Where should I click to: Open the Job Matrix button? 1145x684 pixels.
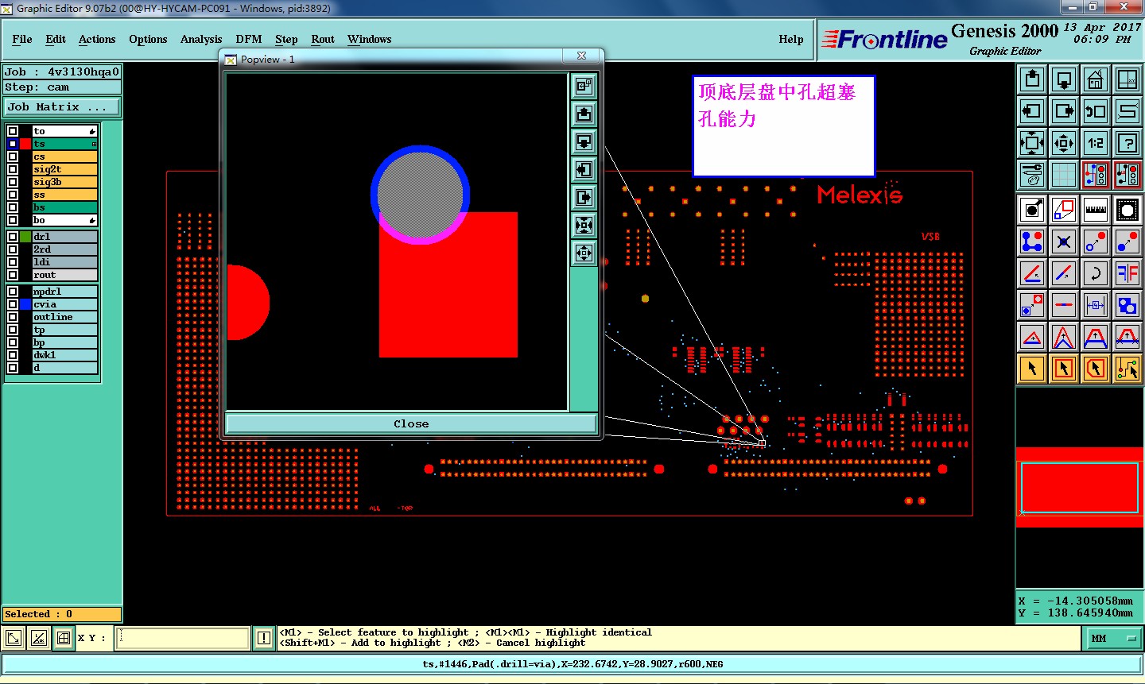coord(62,106)
